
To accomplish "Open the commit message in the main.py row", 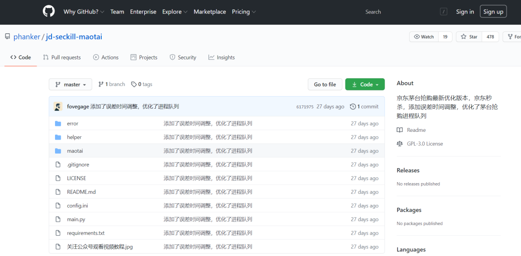I will click(207, 219).
